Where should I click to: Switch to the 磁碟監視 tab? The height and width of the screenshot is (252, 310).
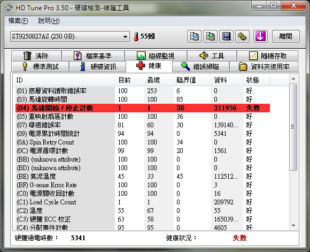point(156,56)
